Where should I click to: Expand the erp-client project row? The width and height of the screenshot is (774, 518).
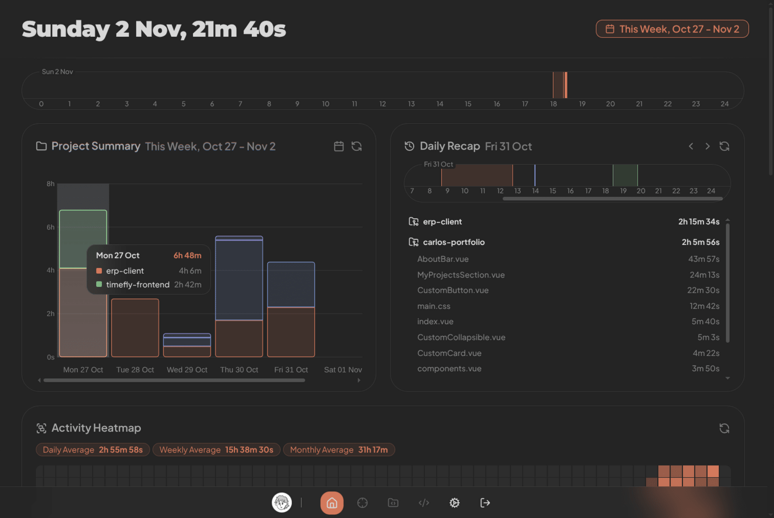[442, 221]
